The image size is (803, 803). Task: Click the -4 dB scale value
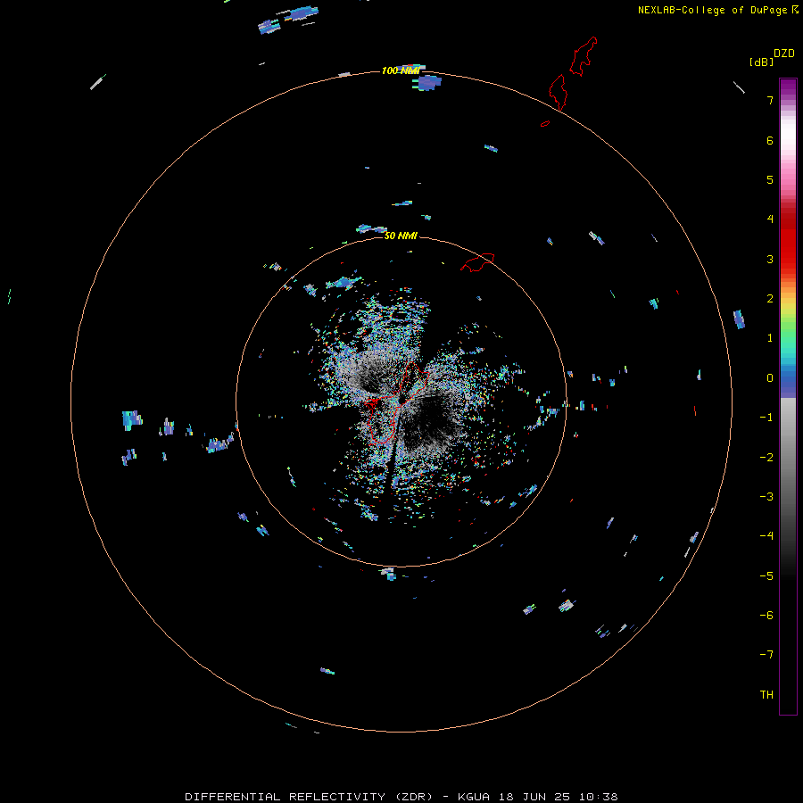coord(766,536)
